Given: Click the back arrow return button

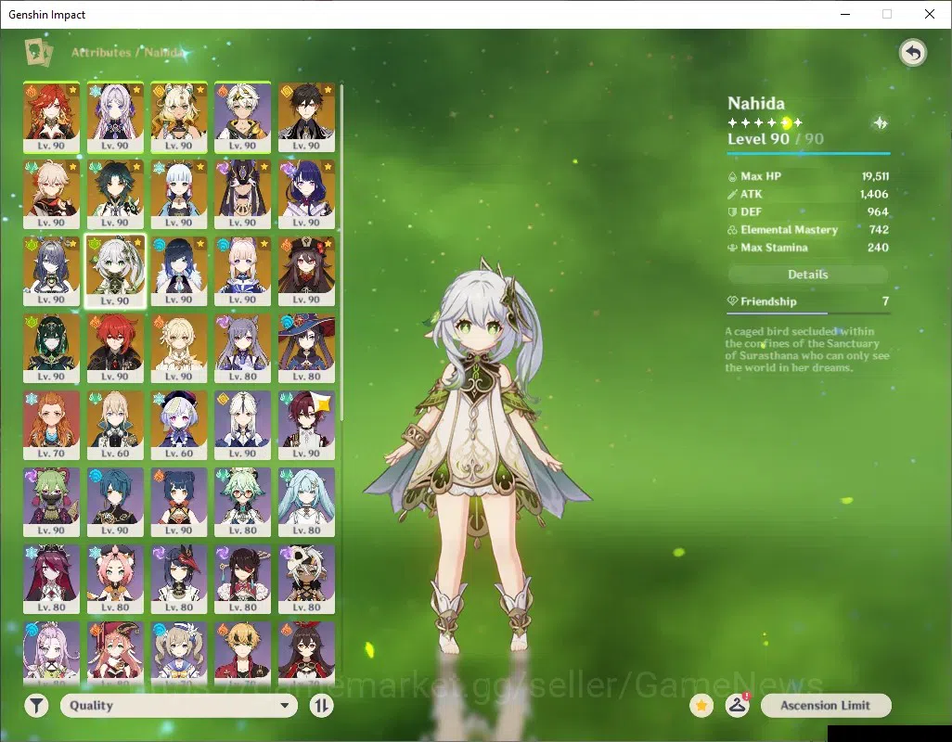Looking at the screenshot, I should 912,54.
